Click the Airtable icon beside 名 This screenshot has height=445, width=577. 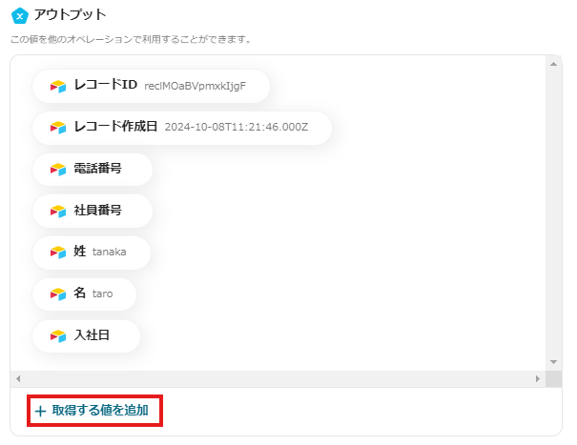coord(58,293)
